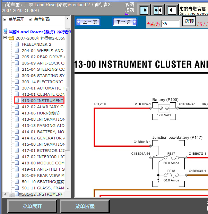208x214 pixels.
Task: Click connector label C1DC02A-1
Action: pos(142,104)
